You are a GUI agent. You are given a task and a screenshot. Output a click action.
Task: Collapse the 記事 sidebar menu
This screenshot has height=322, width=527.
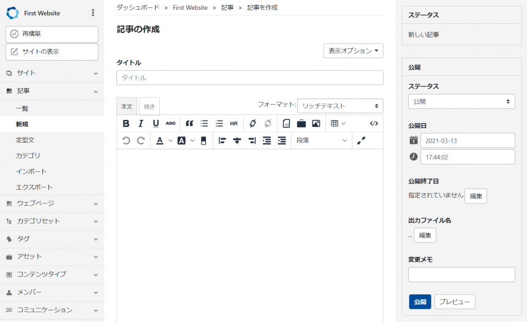click(x=52, y=91)
